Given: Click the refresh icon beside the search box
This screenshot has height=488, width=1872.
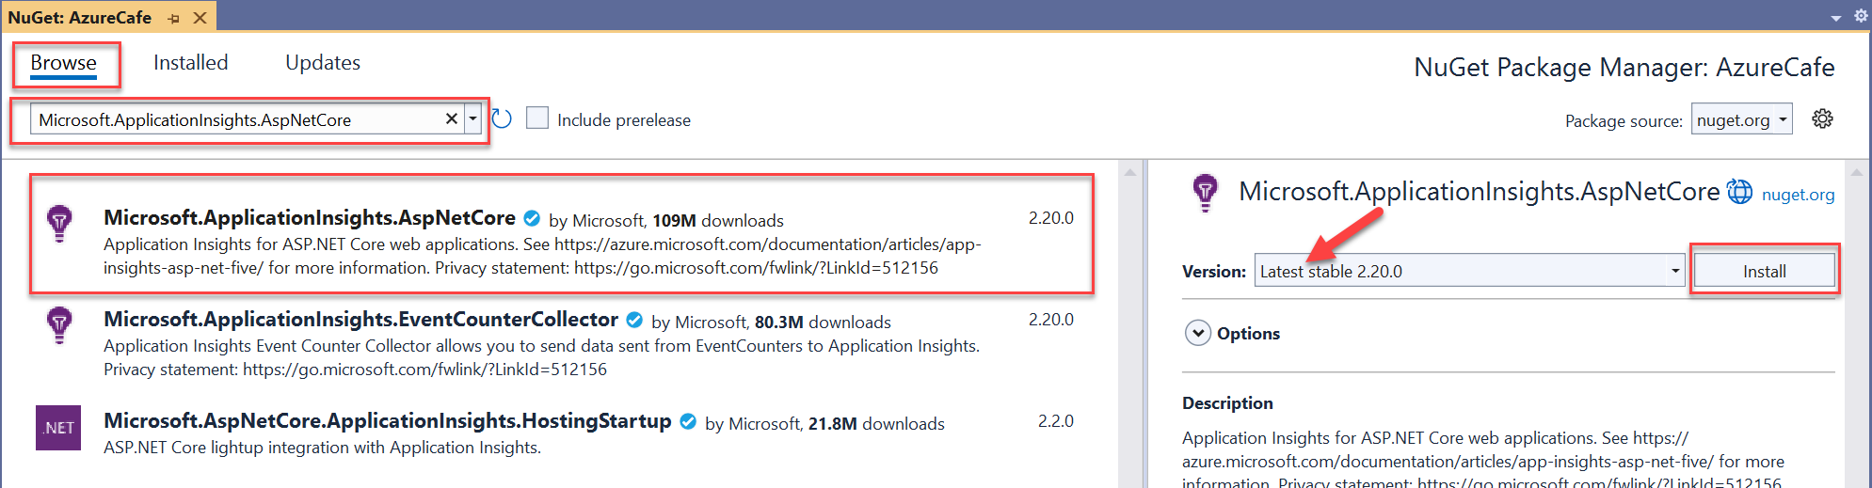Looking at the screenshot, I should pyautogui.click(x=502, y=118).
